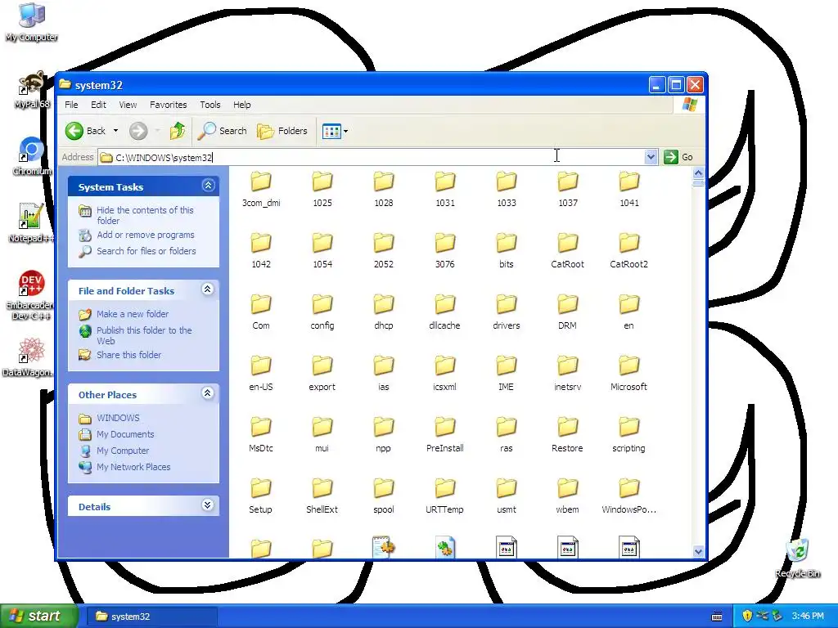Select the Restore folder
Viewport: 838px width, 628px height.
coord(568,435)
